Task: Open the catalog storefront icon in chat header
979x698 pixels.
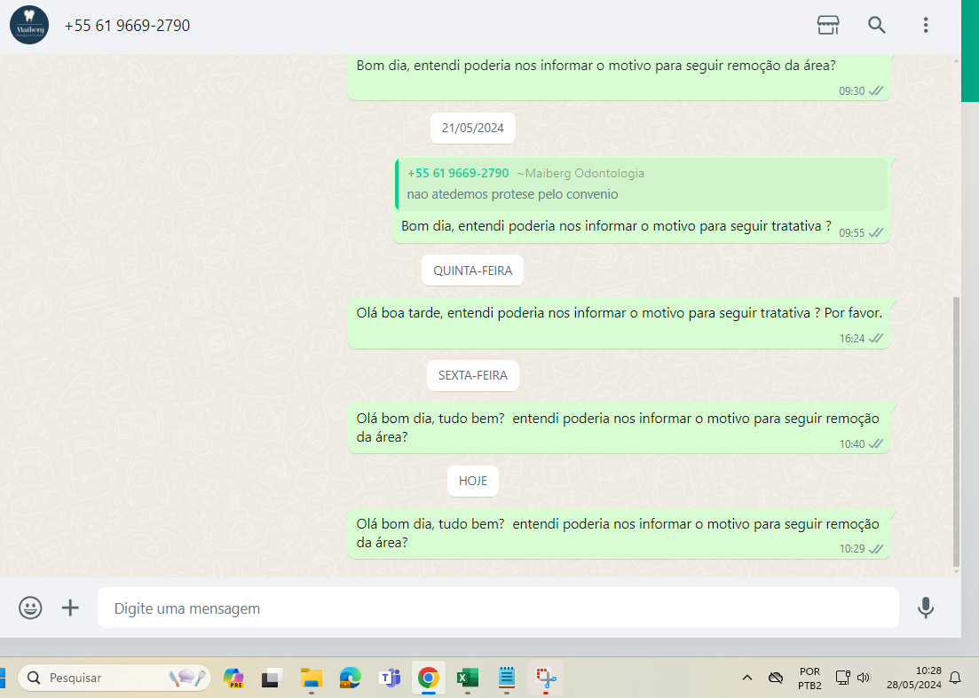Action: [x=828, y=25]
